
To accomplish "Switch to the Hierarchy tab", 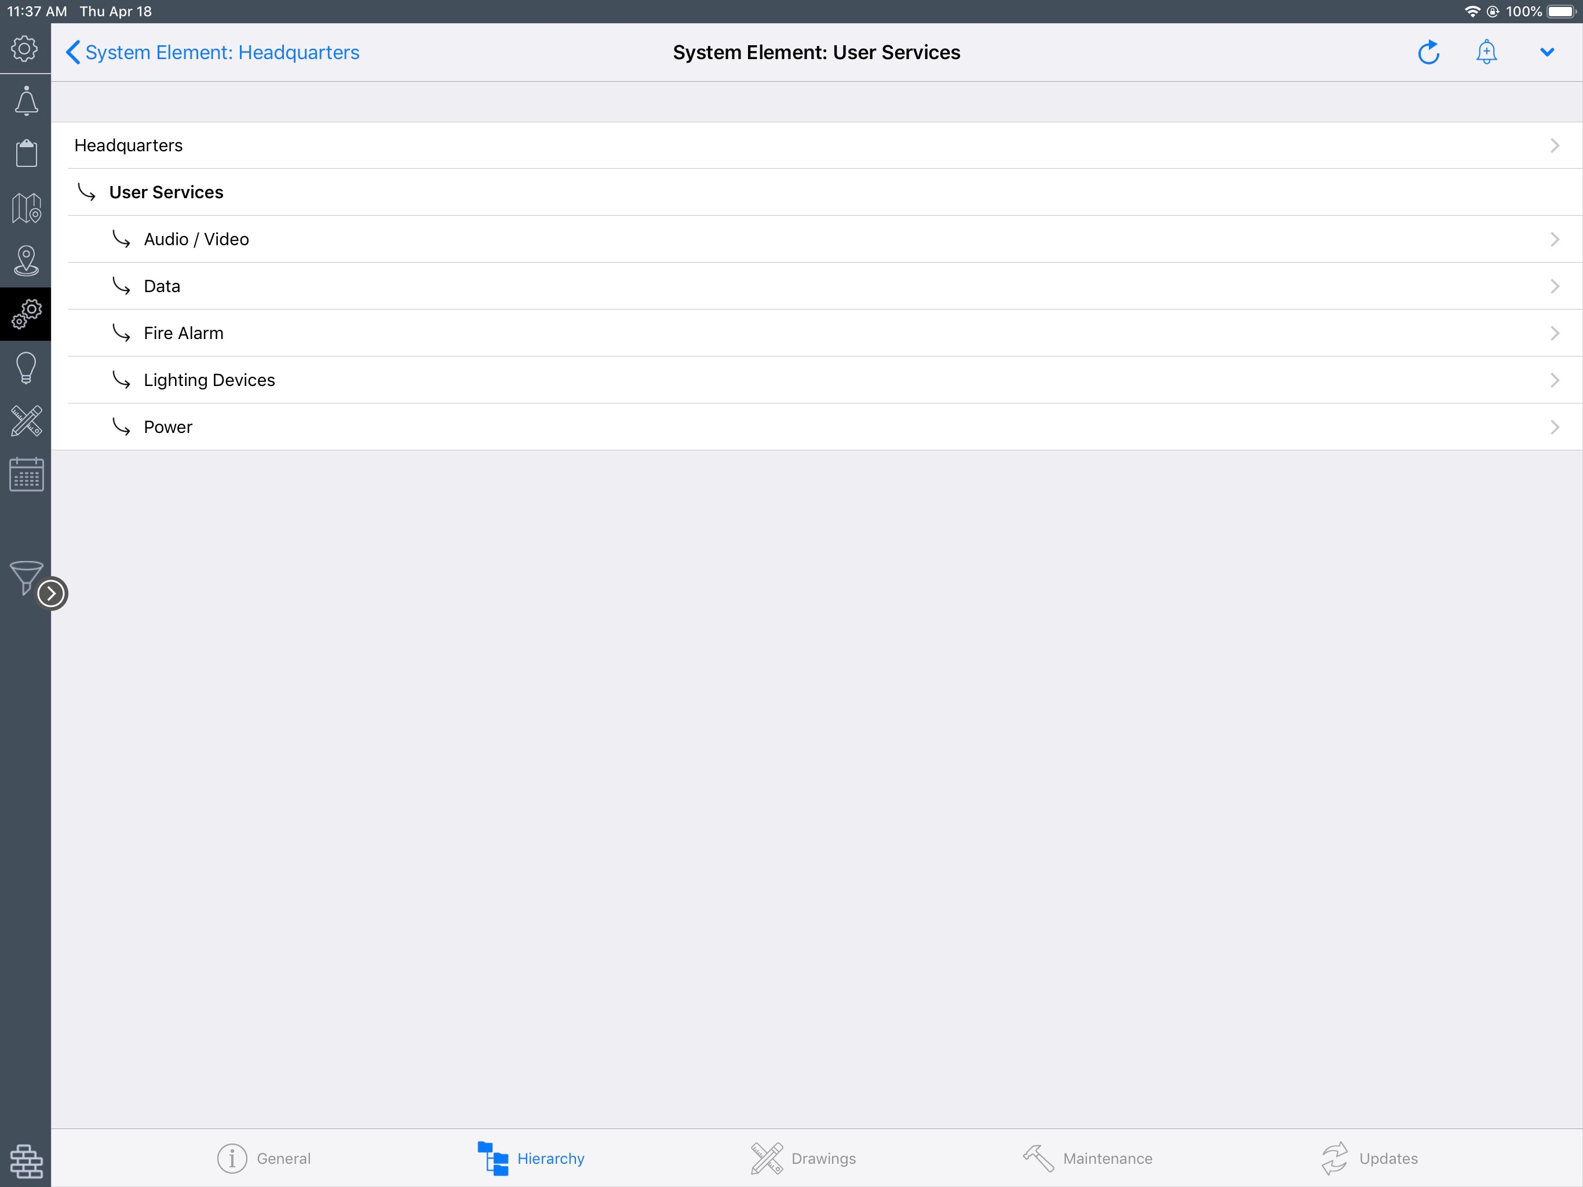I will coord(530,1159).
